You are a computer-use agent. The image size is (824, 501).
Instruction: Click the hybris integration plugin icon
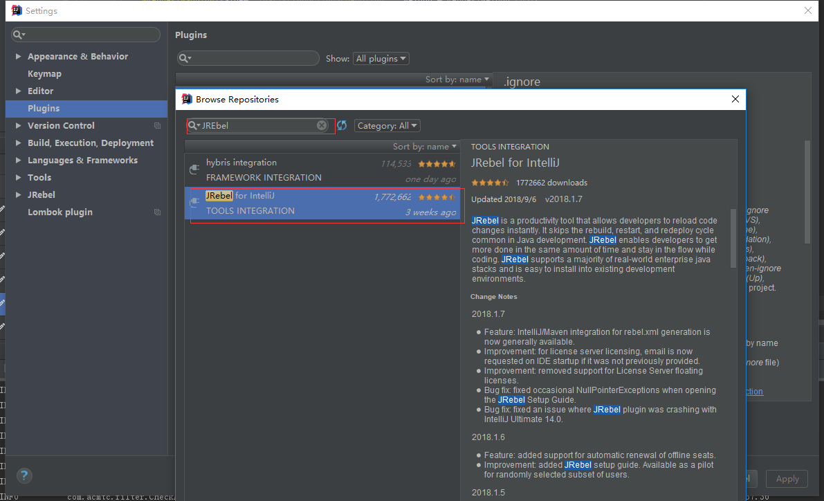click(x=195, y=170)
